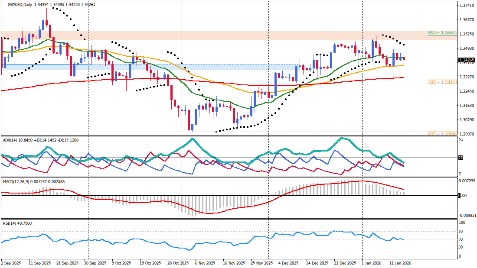Image resolution: width=477 pixels, height=268 pixels.
Task: Click the MACD scale value -0.009821
Action: pyautogui.click(x=467, y=215)
